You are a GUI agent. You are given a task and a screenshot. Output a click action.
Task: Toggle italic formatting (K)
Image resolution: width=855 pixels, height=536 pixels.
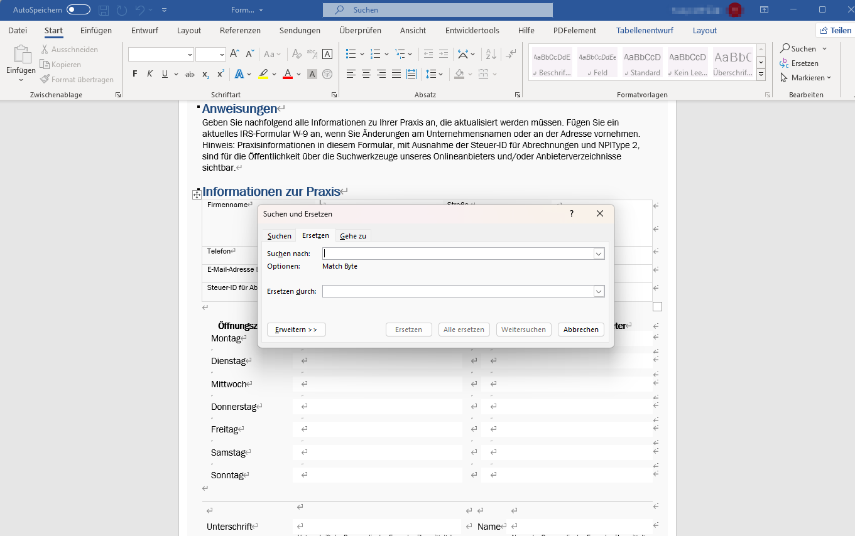[x=150, y=74]
